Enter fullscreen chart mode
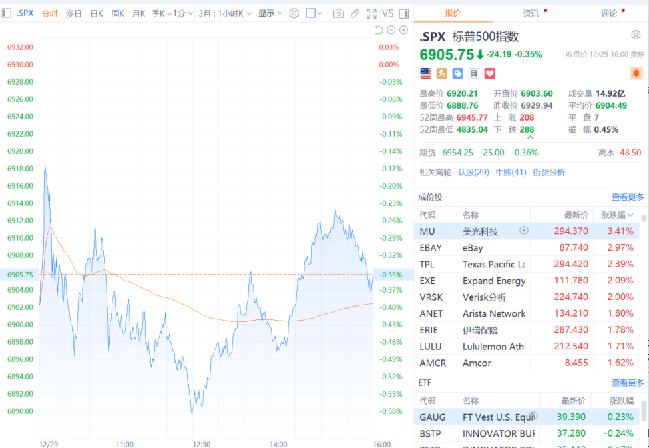The width and height of the screenshot is (649, 448). point(371,13)
